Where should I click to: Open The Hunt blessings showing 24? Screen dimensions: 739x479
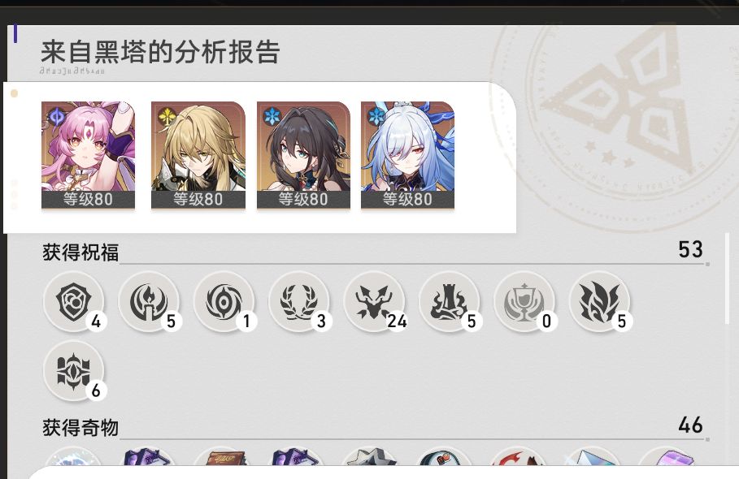pyautogui.click(x=374, y=302)
